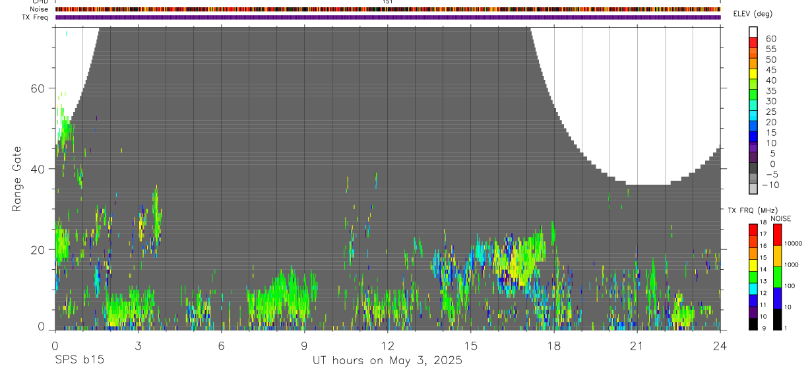810x374 pixels.
Task: Select the yellow 14–15 MHz TX FRQ swatch
Action: click(753, 264)
